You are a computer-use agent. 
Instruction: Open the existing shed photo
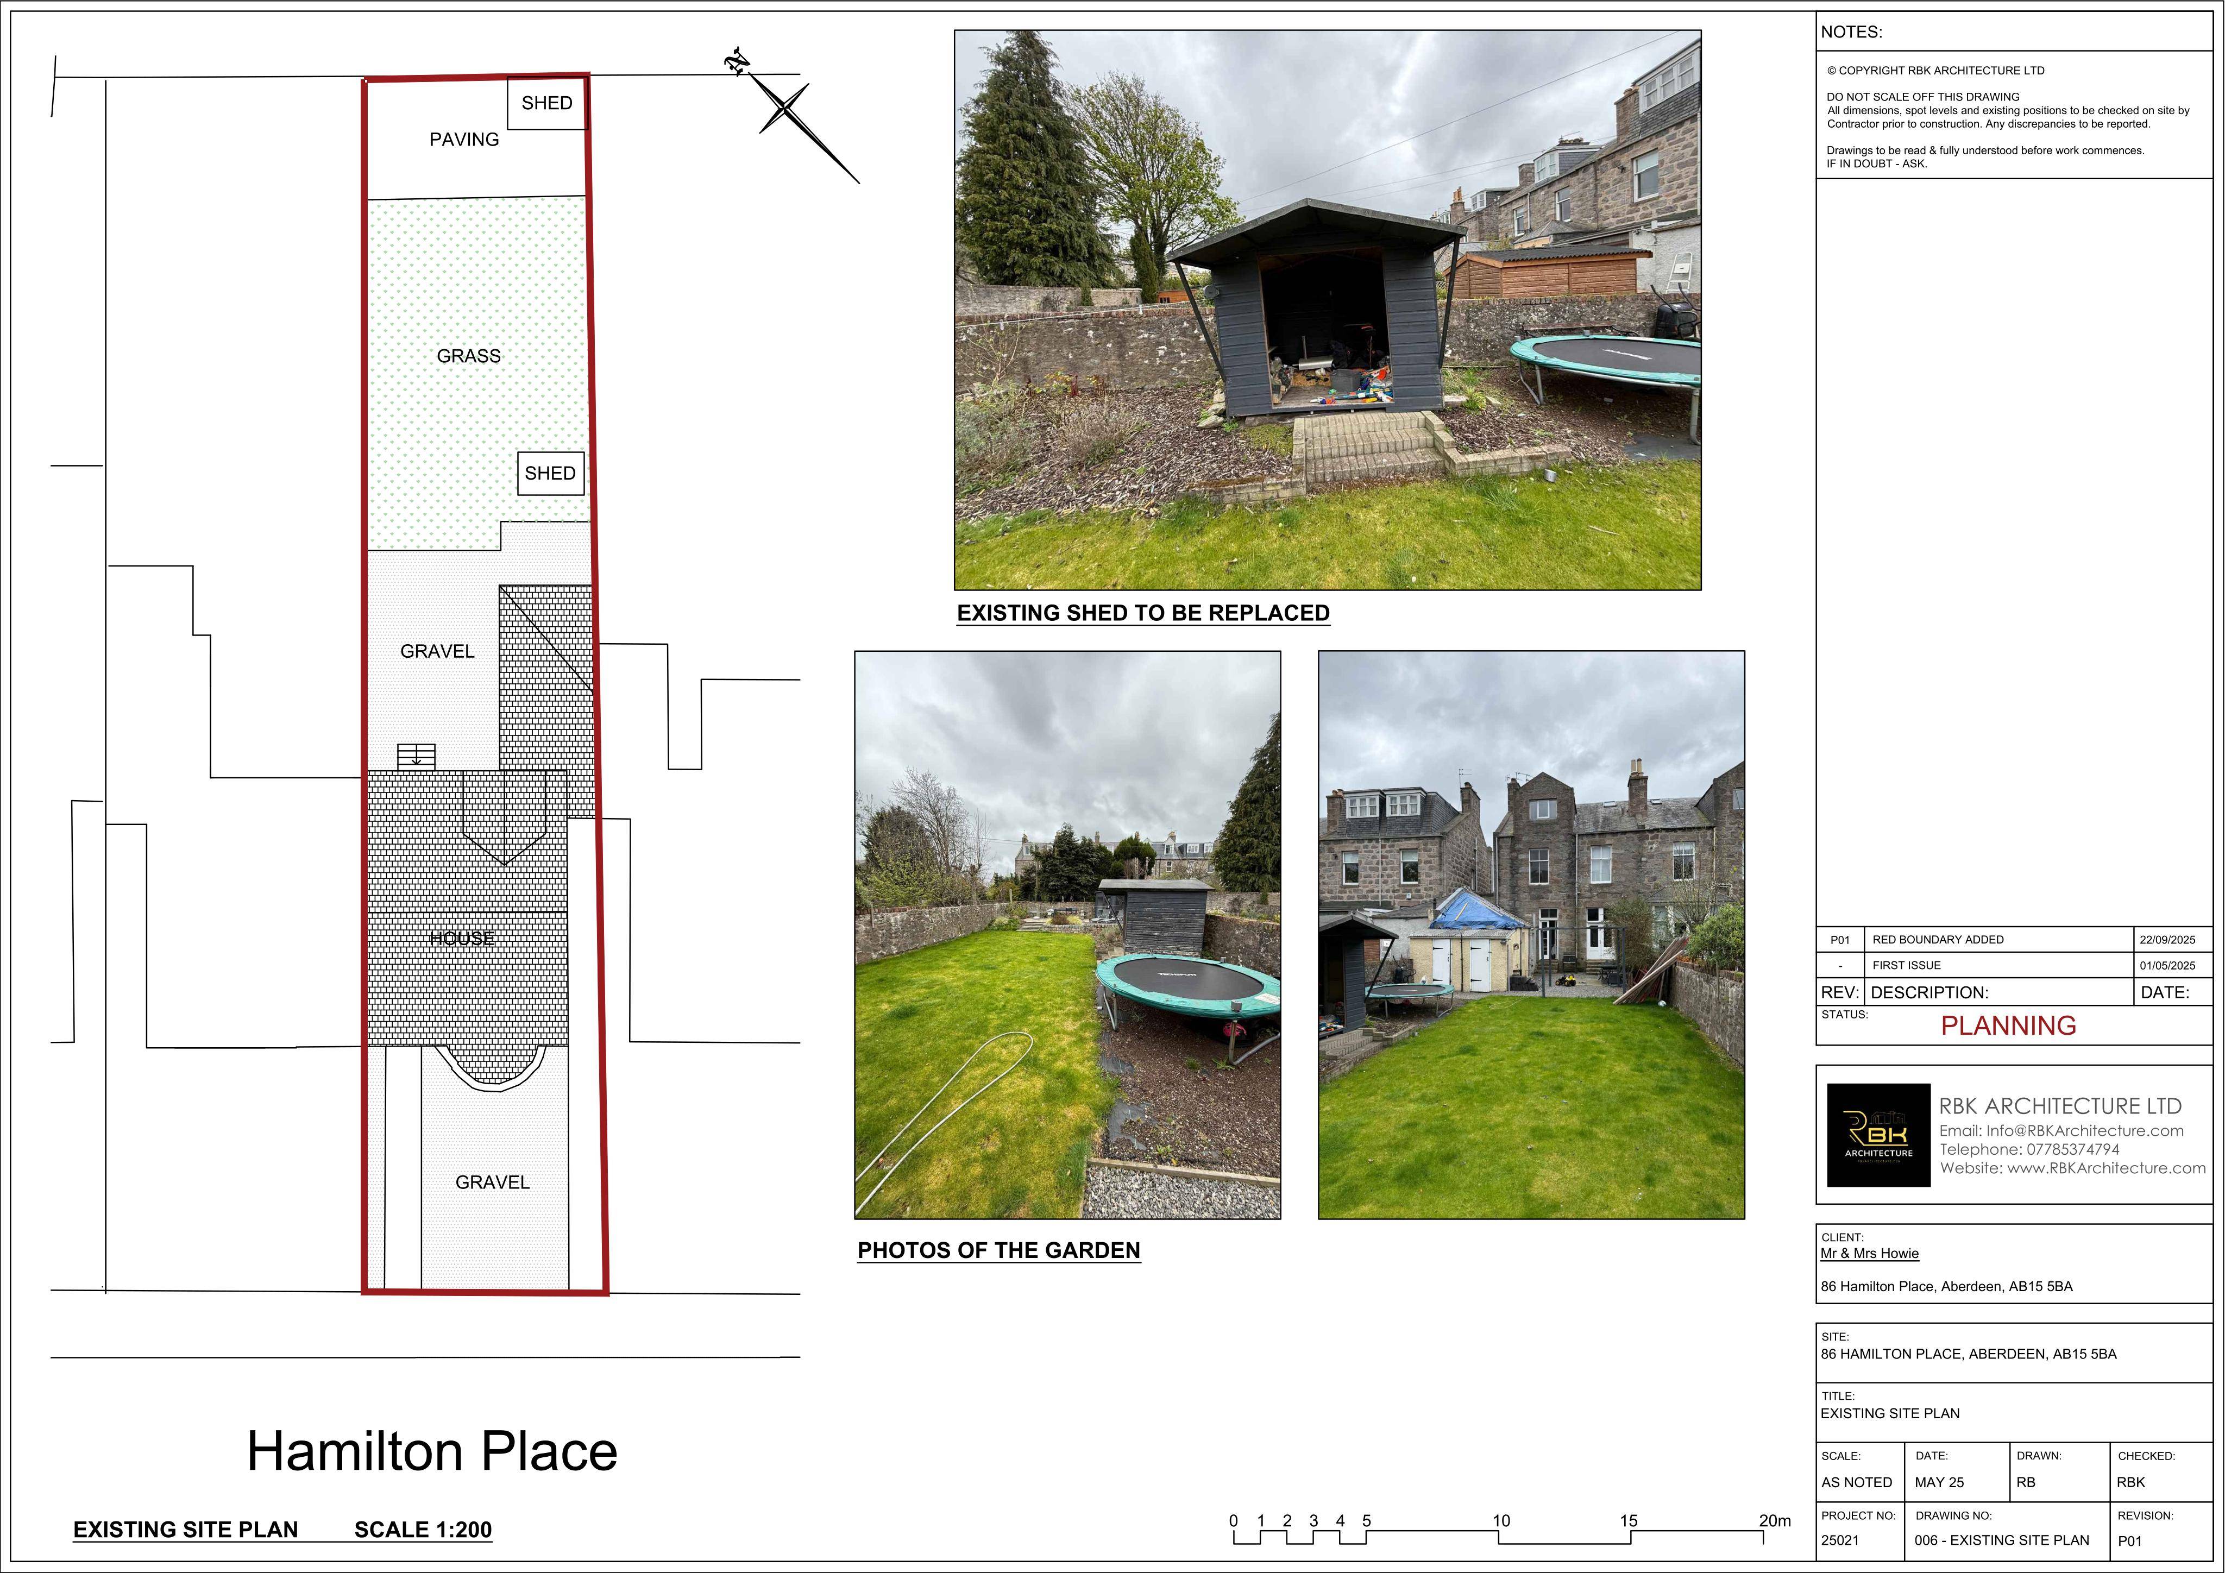[1328, 310]
